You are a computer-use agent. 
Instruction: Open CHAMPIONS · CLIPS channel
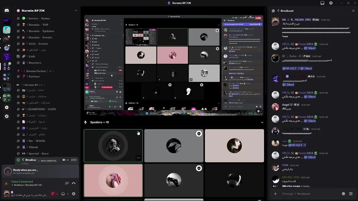(x=46, y=109)
